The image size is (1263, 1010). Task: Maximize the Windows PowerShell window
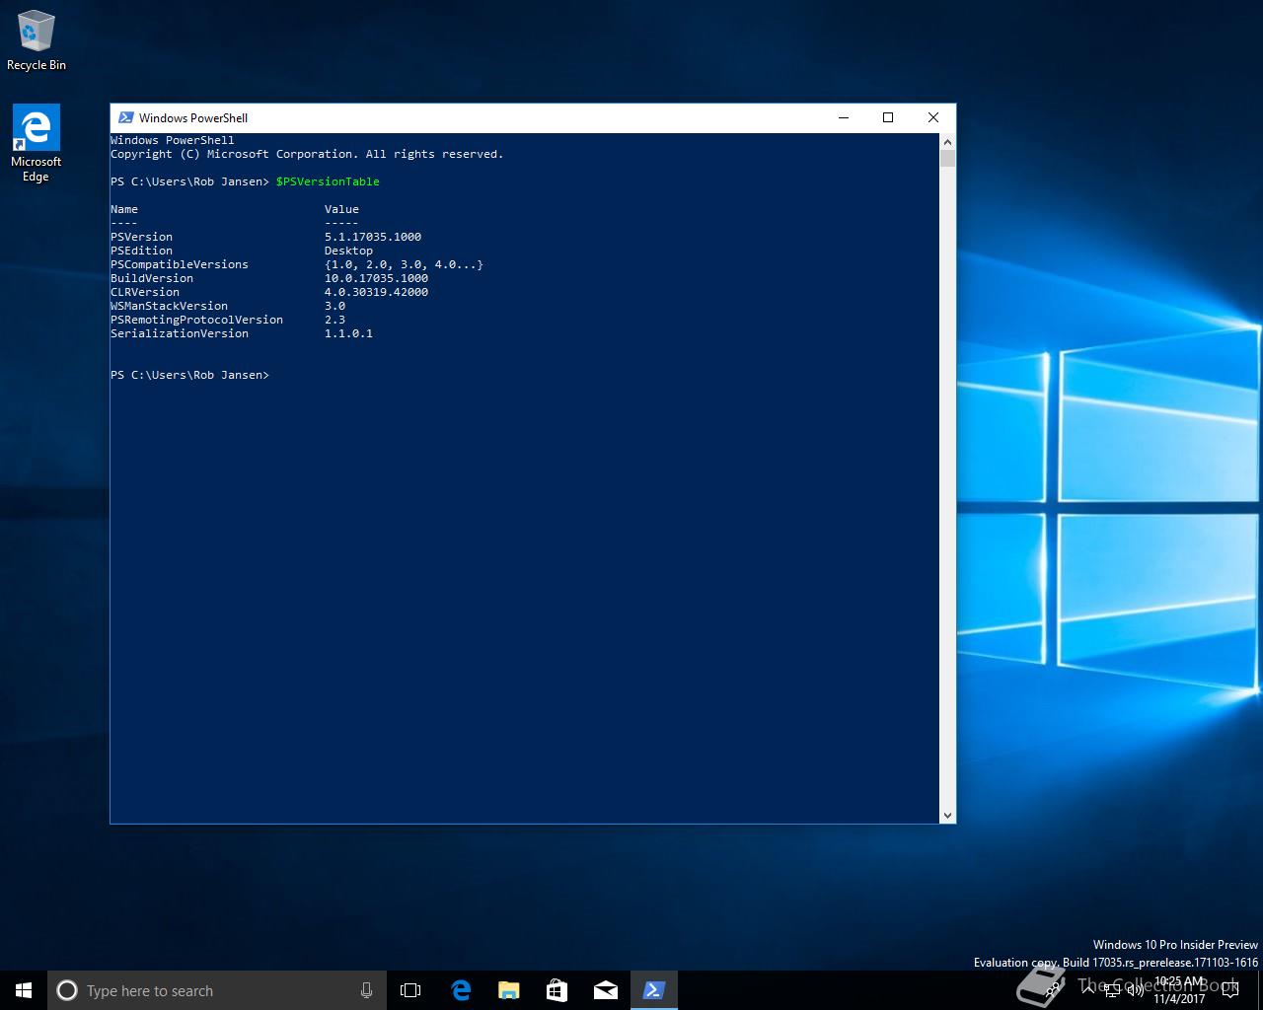pyautogui.click(x=888, y=117)
